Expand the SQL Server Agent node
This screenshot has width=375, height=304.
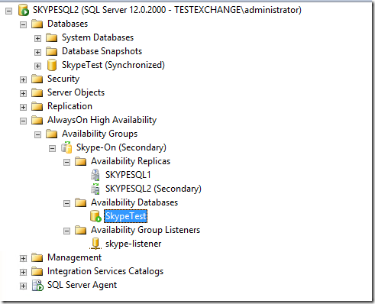click(23, 286)
